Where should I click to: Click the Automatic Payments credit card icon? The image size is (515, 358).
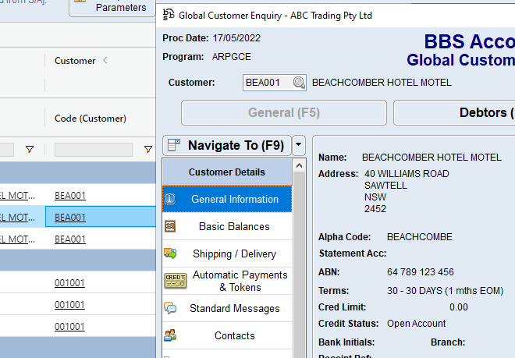click(x=175, y=281)
